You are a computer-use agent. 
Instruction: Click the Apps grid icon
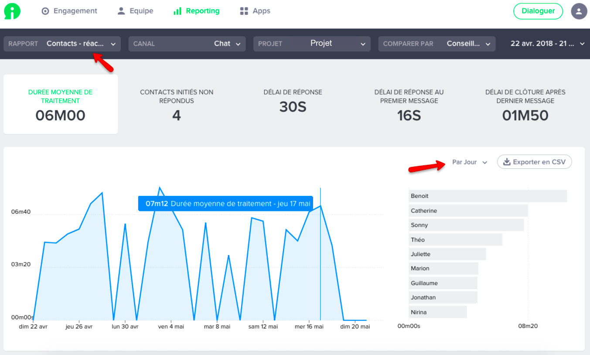[244, 11]
